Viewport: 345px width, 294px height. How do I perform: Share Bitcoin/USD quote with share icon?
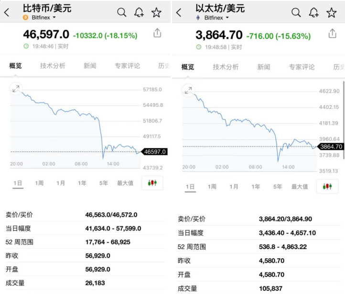point(157,33)
